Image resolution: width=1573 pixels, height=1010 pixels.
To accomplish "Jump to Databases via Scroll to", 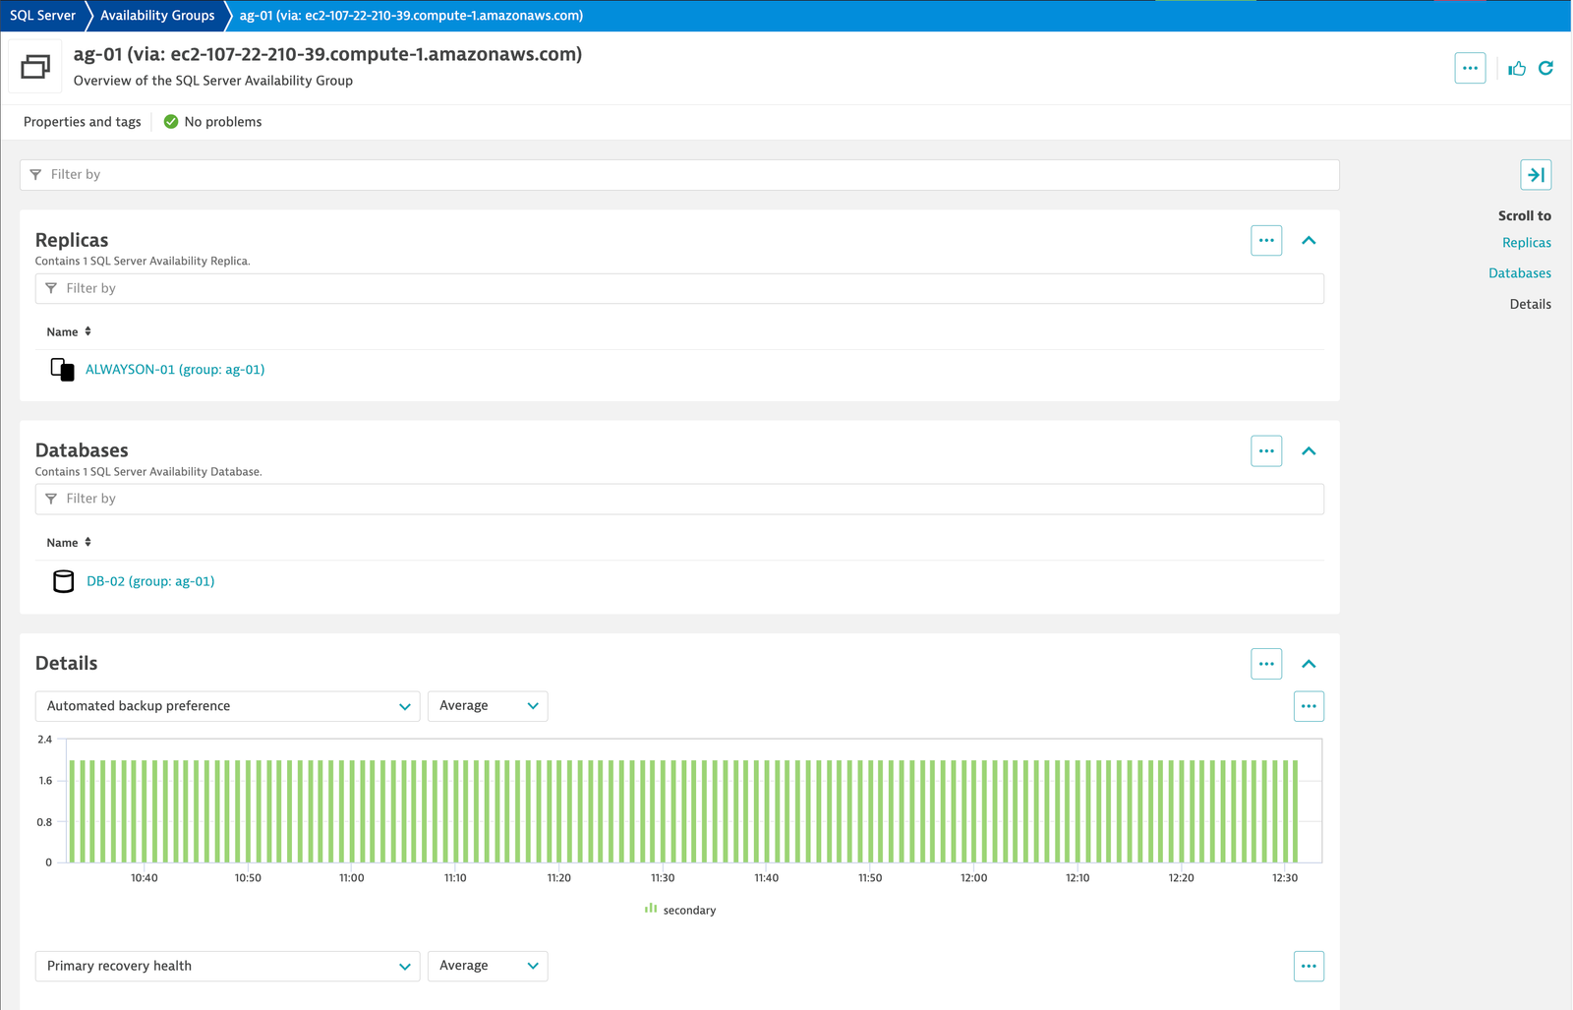I will click(1520, 273).
